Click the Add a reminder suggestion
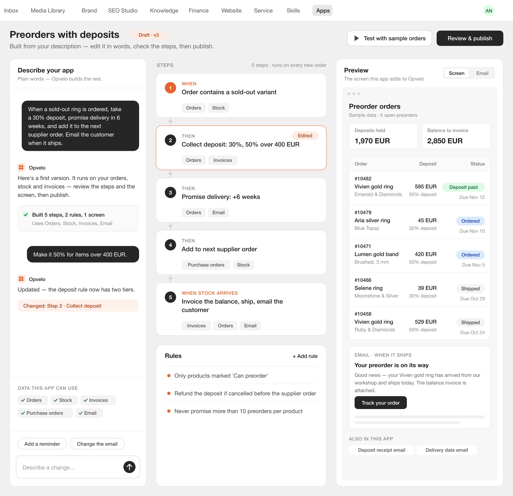Image resolution: width=513 pixels, height=496 pixels. 42,444
